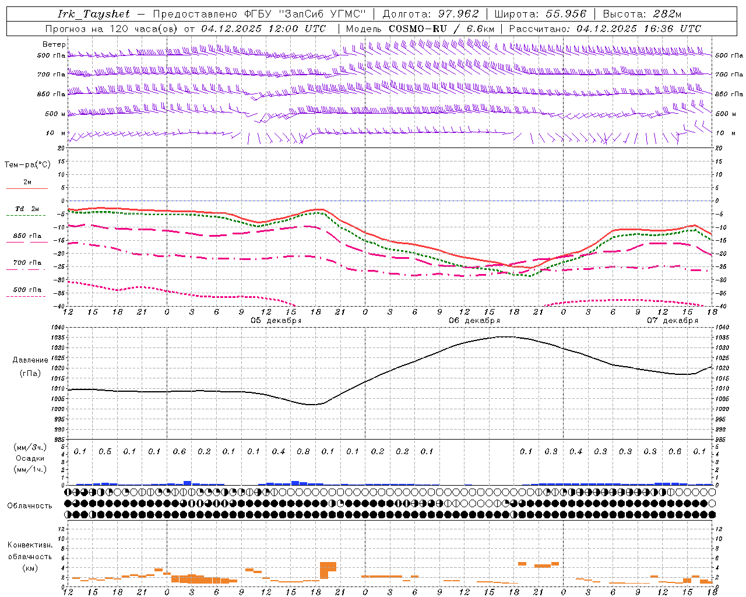Click the tall orange convective cloud block near hour 18

(328, 570)
